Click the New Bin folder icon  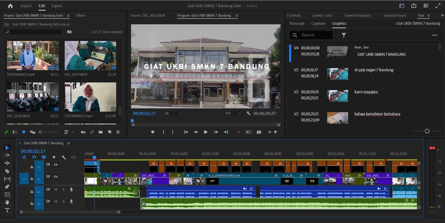(x=101, y=132)
